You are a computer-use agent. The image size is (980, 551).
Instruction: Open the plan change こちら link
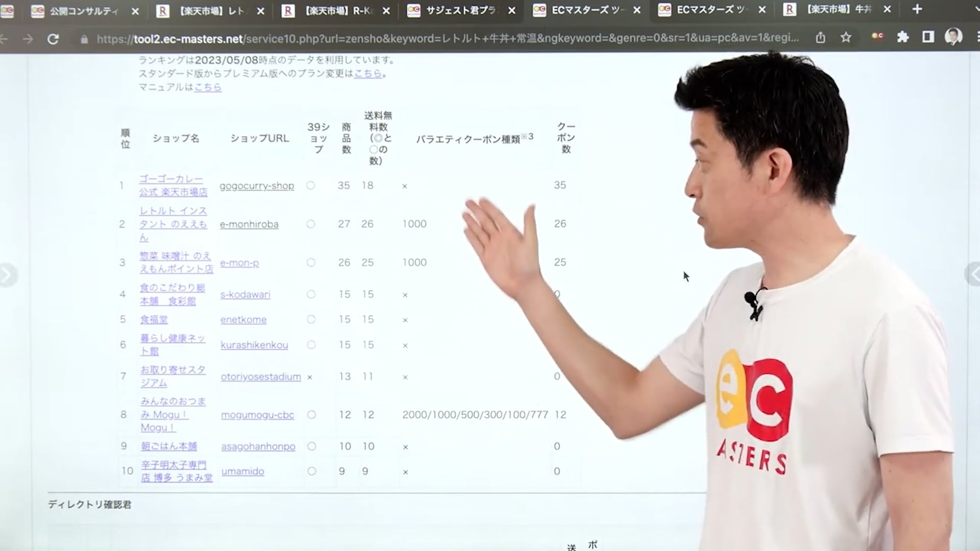pos(368,73)
